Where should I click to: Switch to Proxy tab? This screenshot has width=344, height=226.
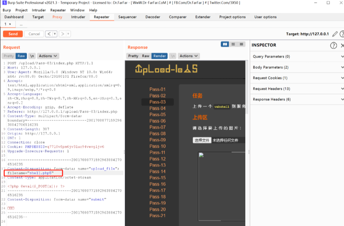click(57, 17)
